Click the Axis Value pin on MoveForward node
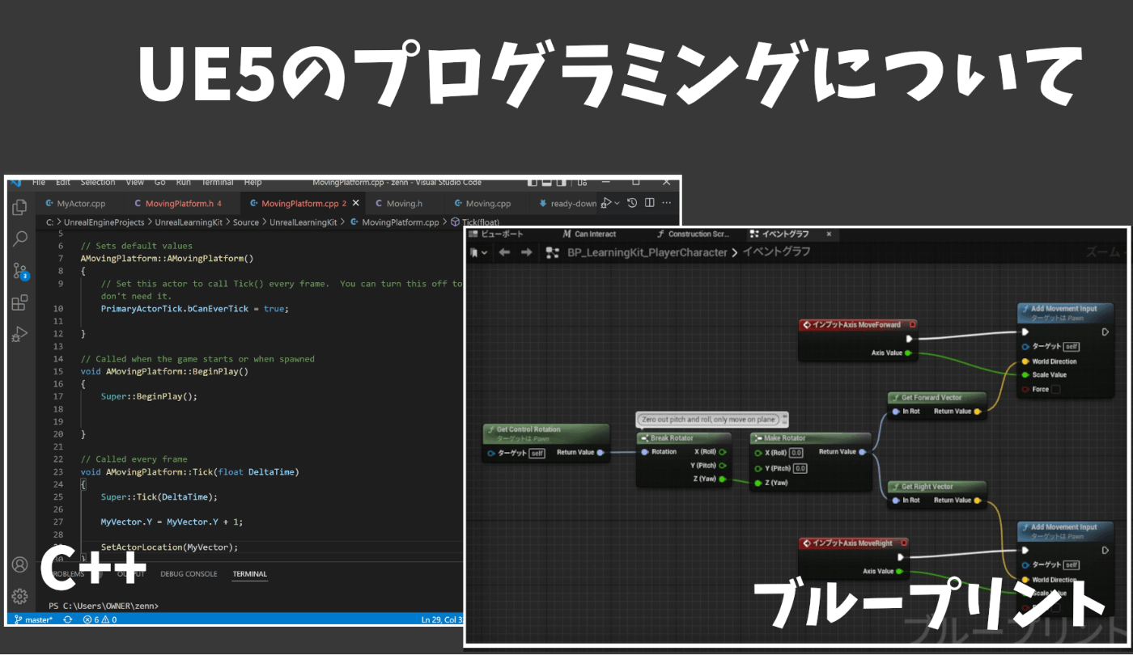Viewport: 1133px width, 655px height. tap(908, 353)
